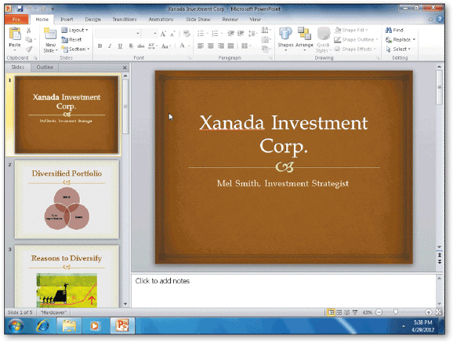Open Character Spacing options
The height and width of the screenshot is (343, 453).
point(153,46)
